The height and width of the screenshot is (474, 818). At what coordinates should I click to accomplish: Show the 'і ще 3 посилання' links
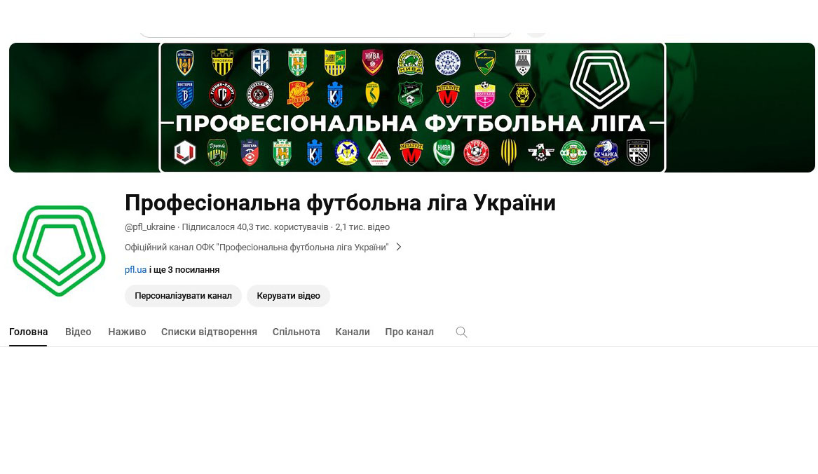click(x=185, y=270)
